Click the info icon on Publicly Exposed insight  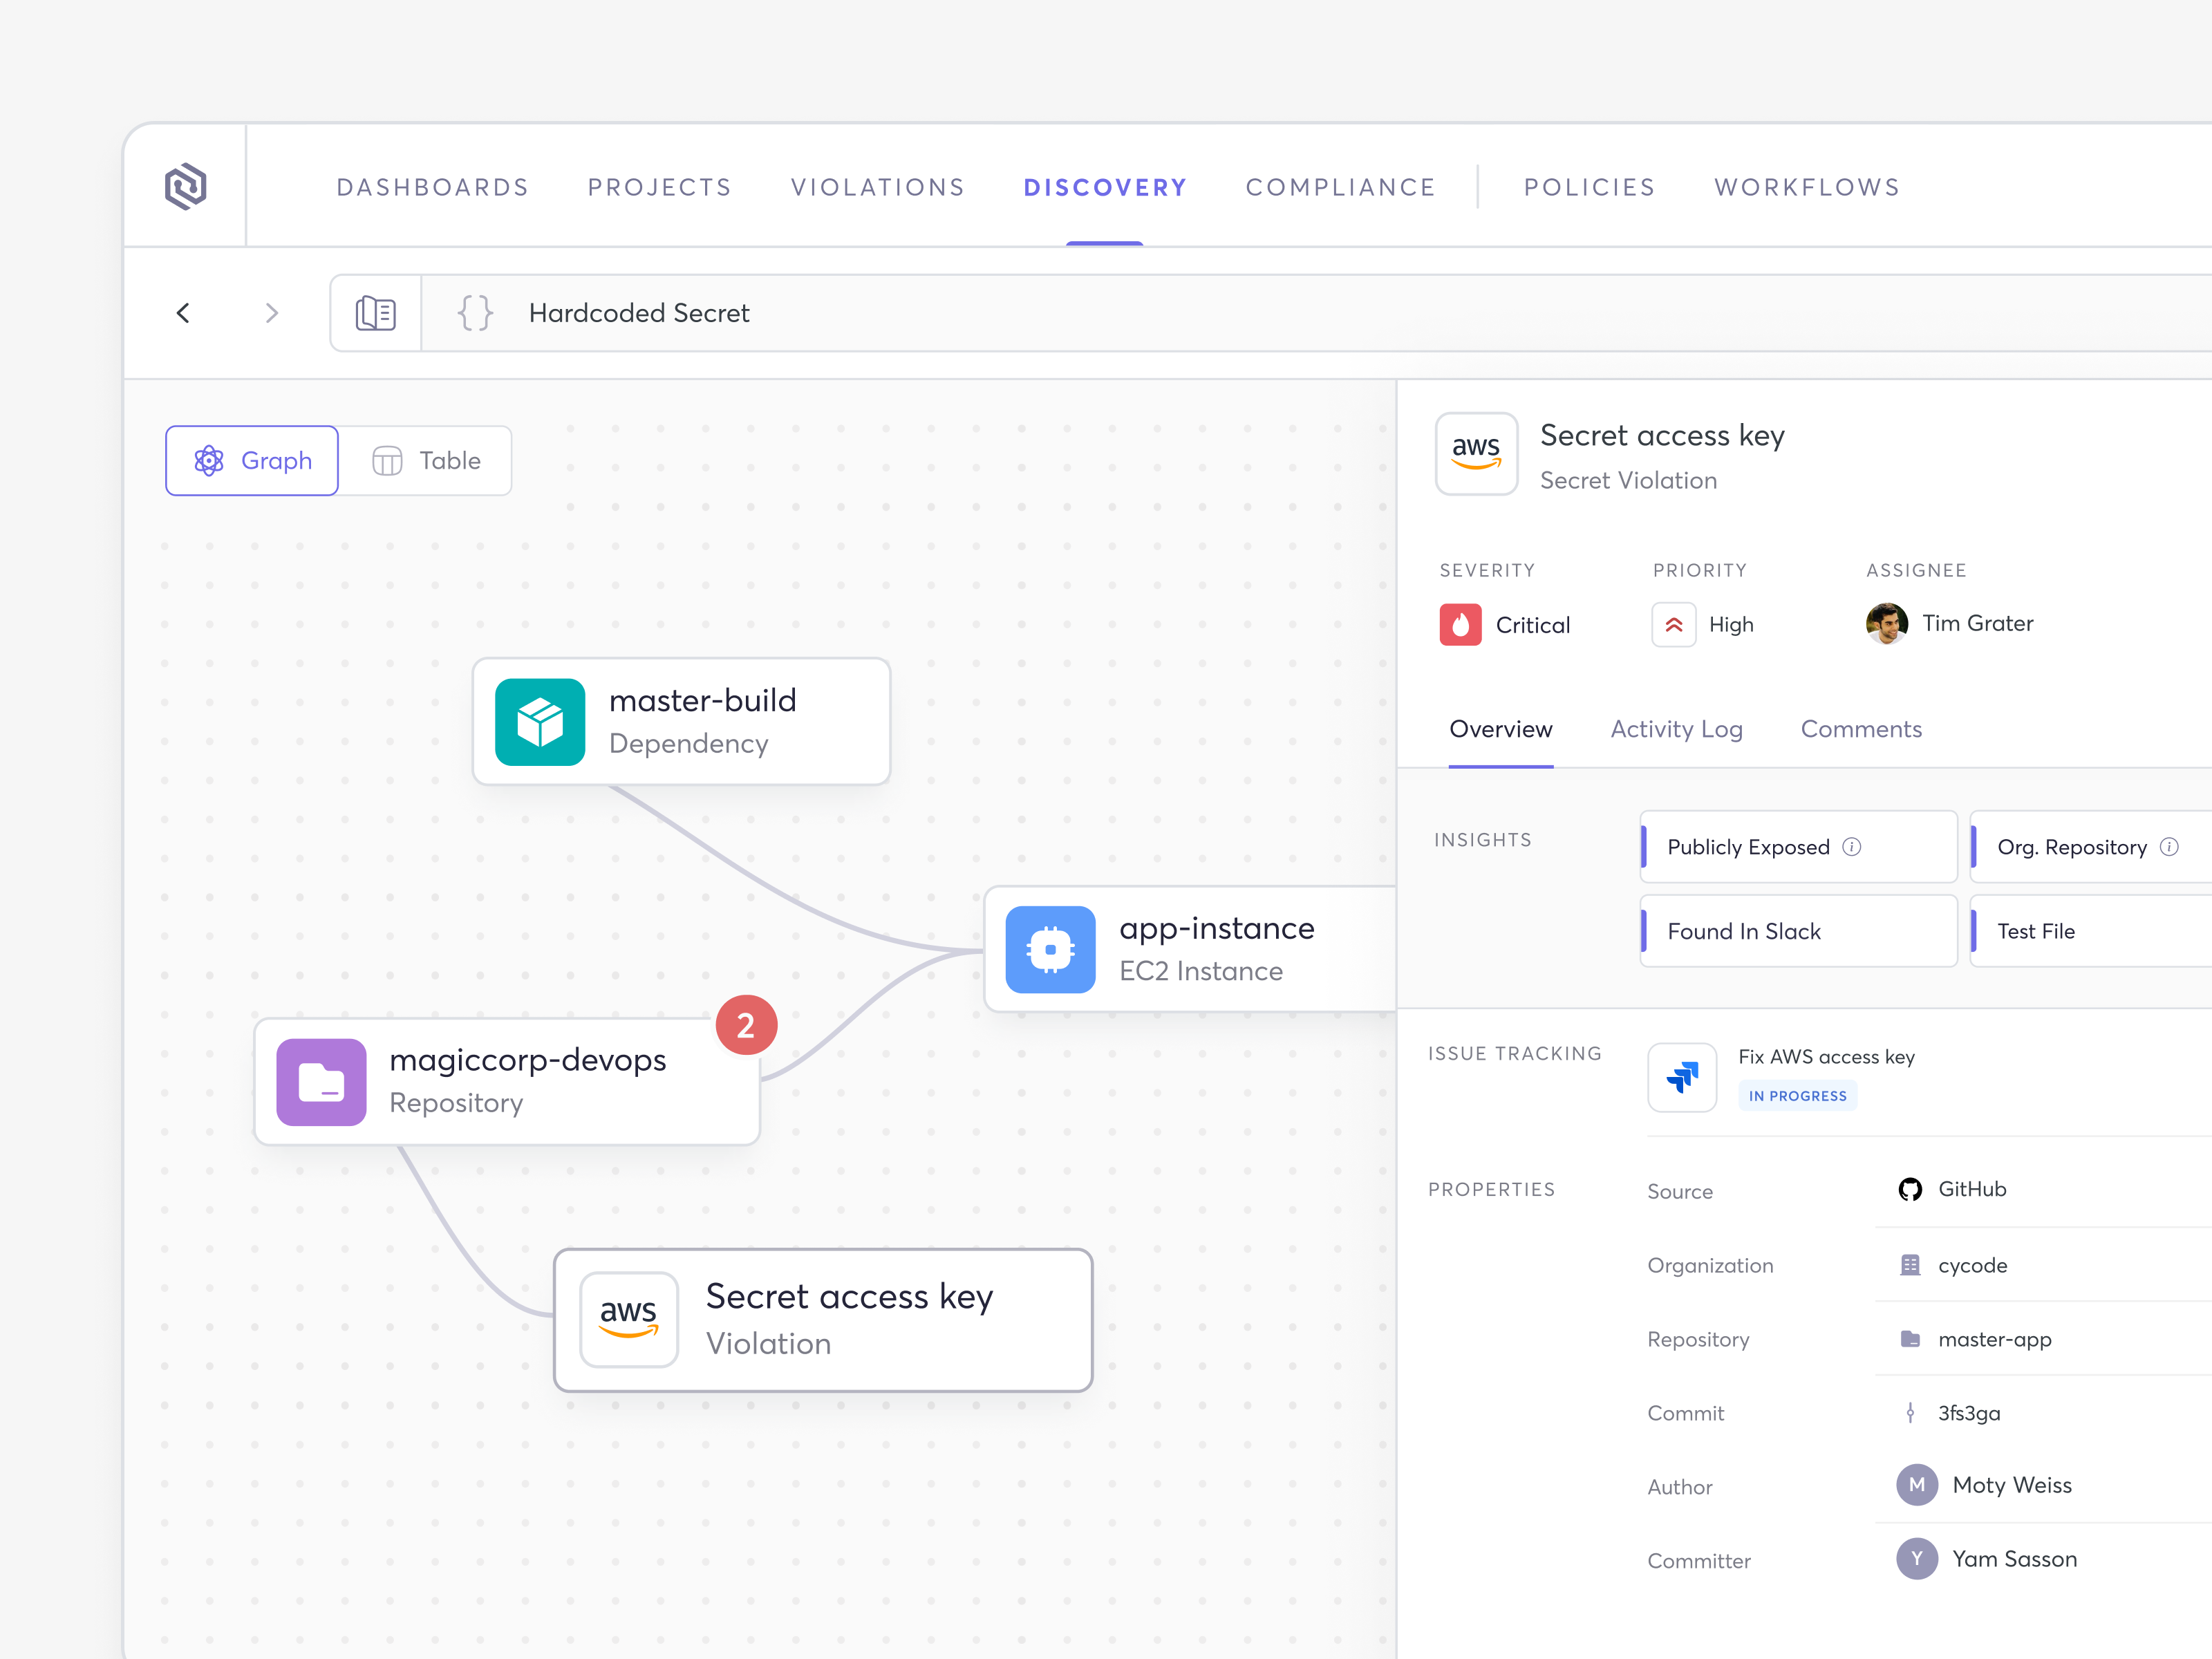pos(1853,846)
